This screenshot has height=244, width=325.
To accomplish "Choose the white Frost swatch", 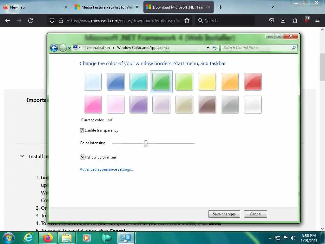I will click(x=252, y=104).
